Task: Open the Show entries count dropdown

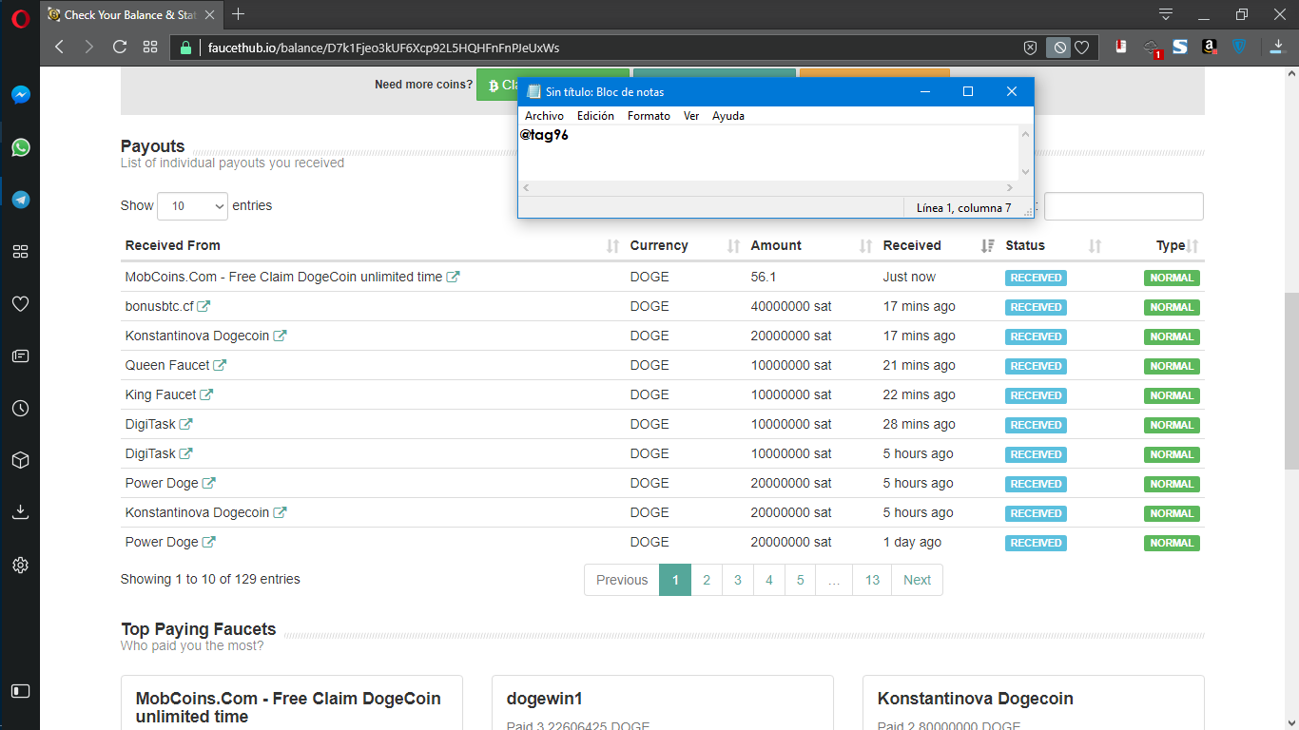Action: click(192, 206)
